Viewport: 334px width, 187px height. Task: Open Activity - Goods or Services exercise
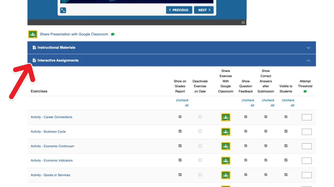(x=50, y=175)
